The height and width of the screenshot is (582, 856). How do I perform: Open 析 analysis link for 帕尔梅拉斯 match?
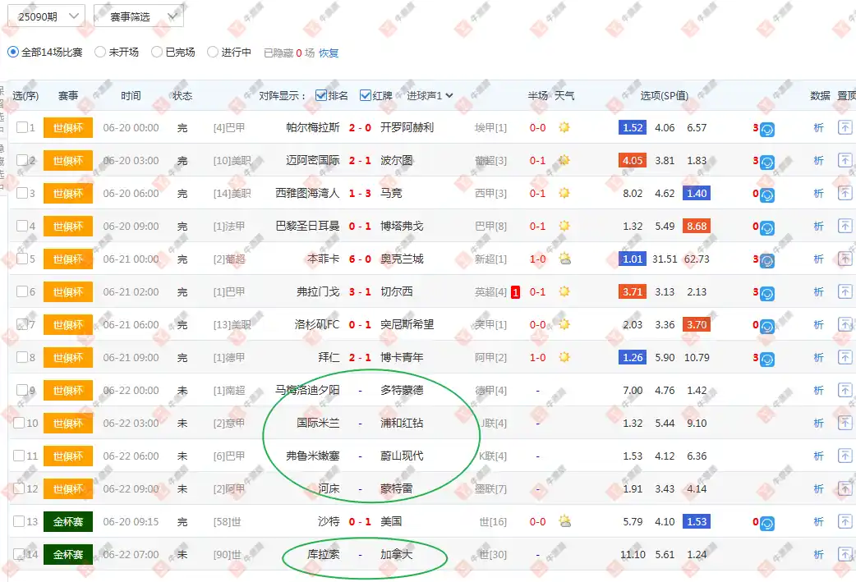point(818,127)
